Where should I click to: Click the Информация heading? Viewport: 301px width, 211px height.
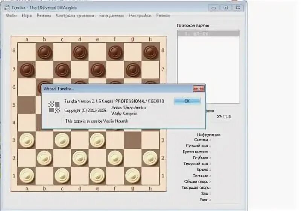point(209,135)
